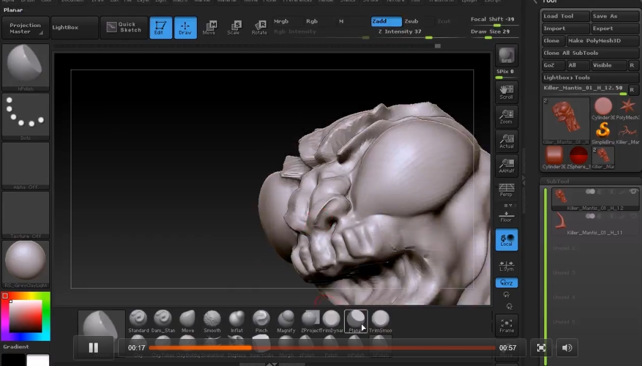
Task: Click Clone All SubTools
Action: [x=590, y=53]
